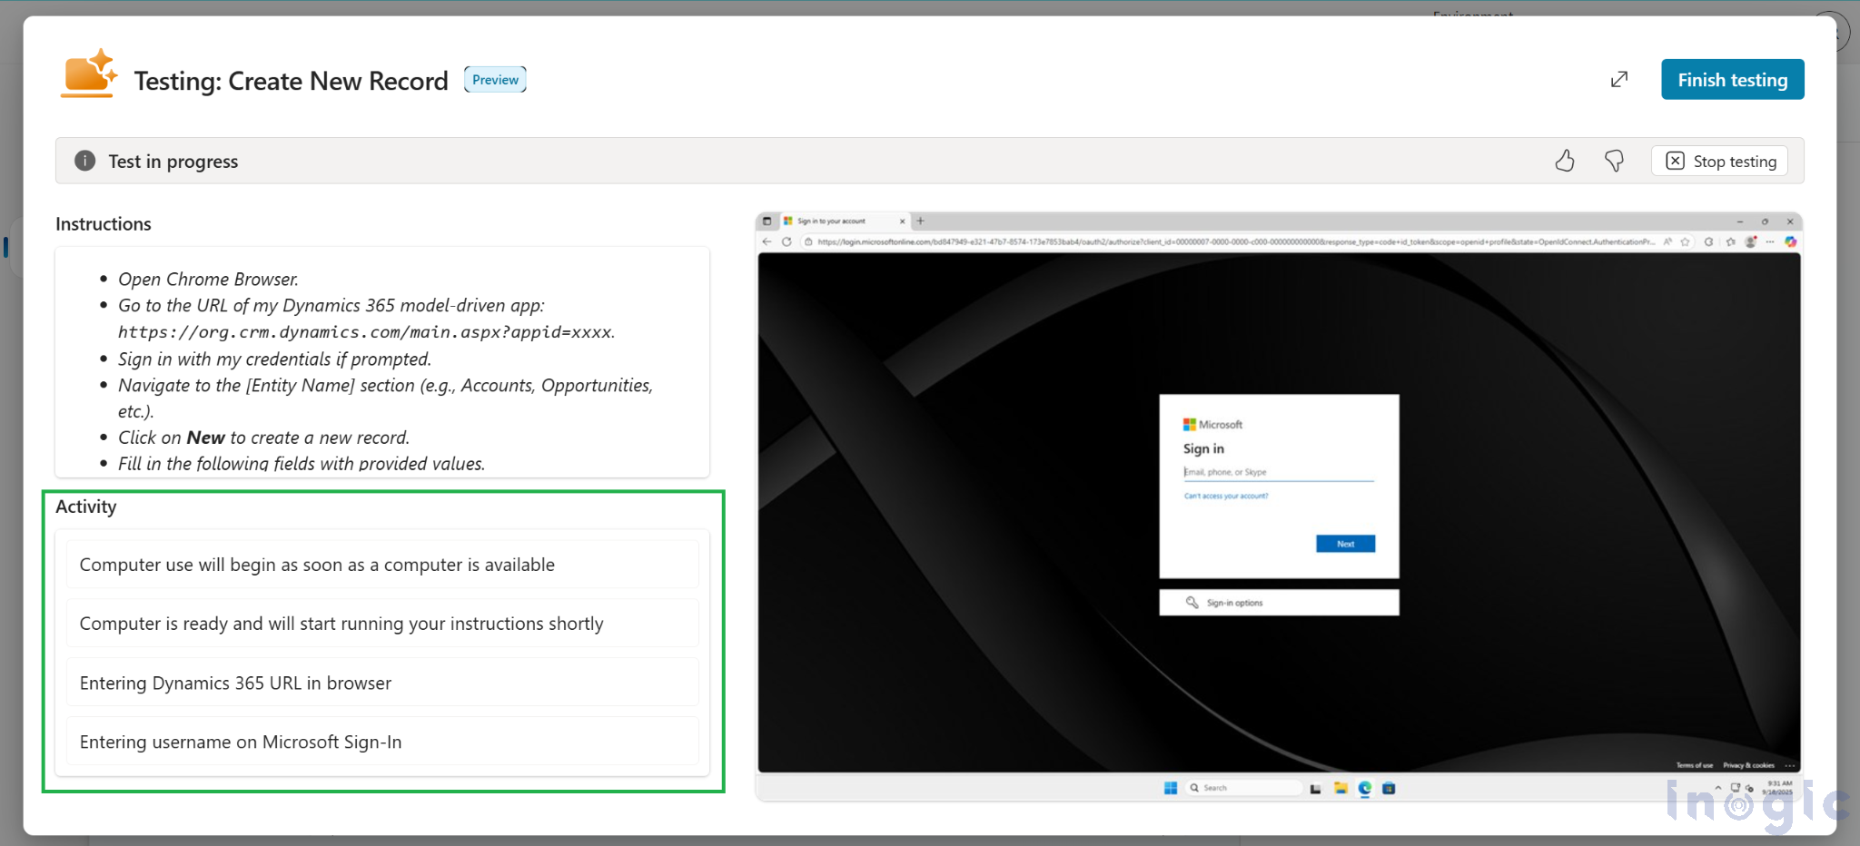Click the Privacy & cookies link
The image size is (1860, 846).
[1748, 765]
